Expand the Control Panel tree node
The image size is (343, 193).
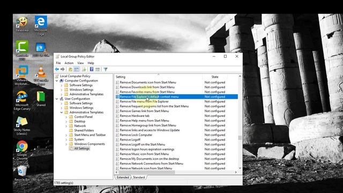click(x=66, y=117)
